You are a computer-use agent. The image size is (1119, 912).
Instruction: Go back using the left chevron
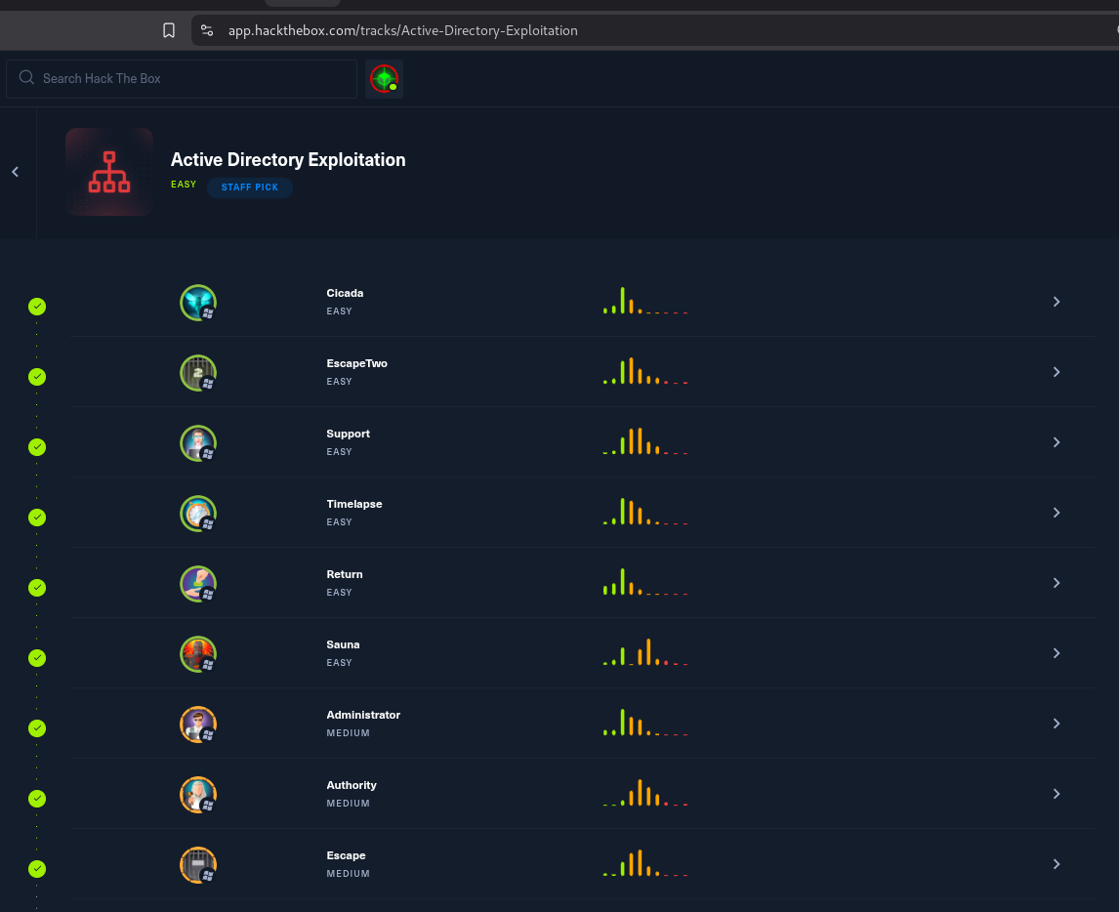16,172
